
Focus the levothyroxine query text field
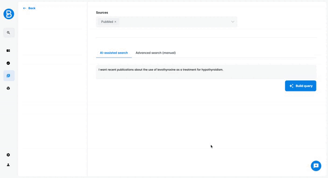click(x=206, y=72)
